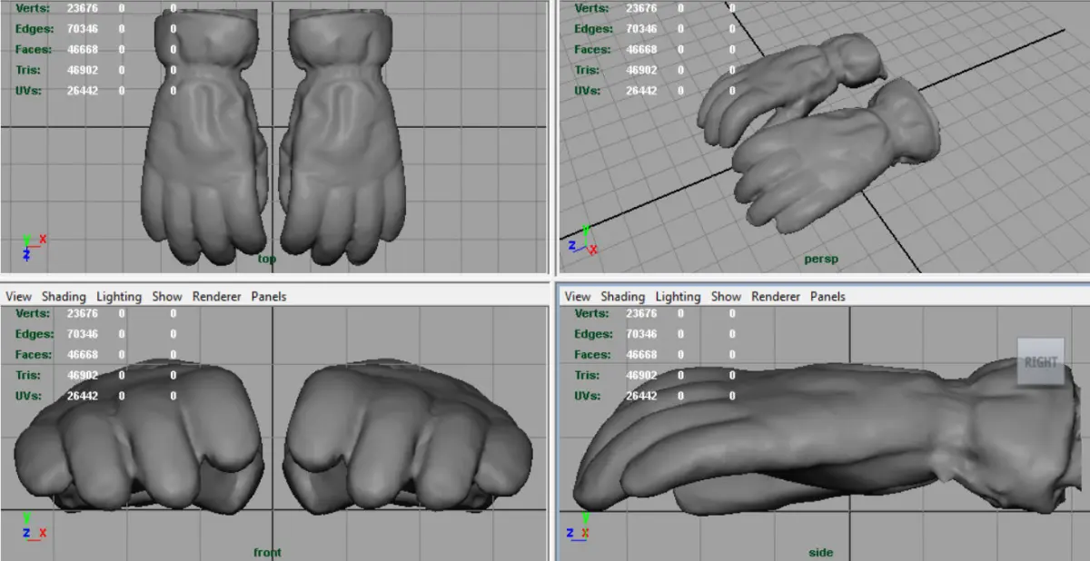Click the axis indicator in front view
This screenshot has width=1090, height=561.
coord(34,527)
